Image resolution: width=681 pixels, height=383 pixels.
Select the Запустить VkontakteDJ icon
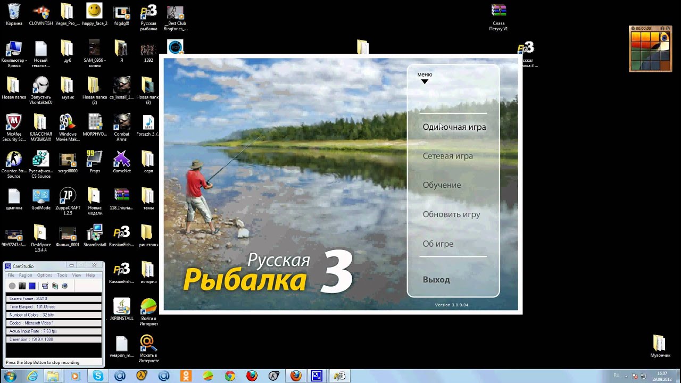[x=41, y=91]
